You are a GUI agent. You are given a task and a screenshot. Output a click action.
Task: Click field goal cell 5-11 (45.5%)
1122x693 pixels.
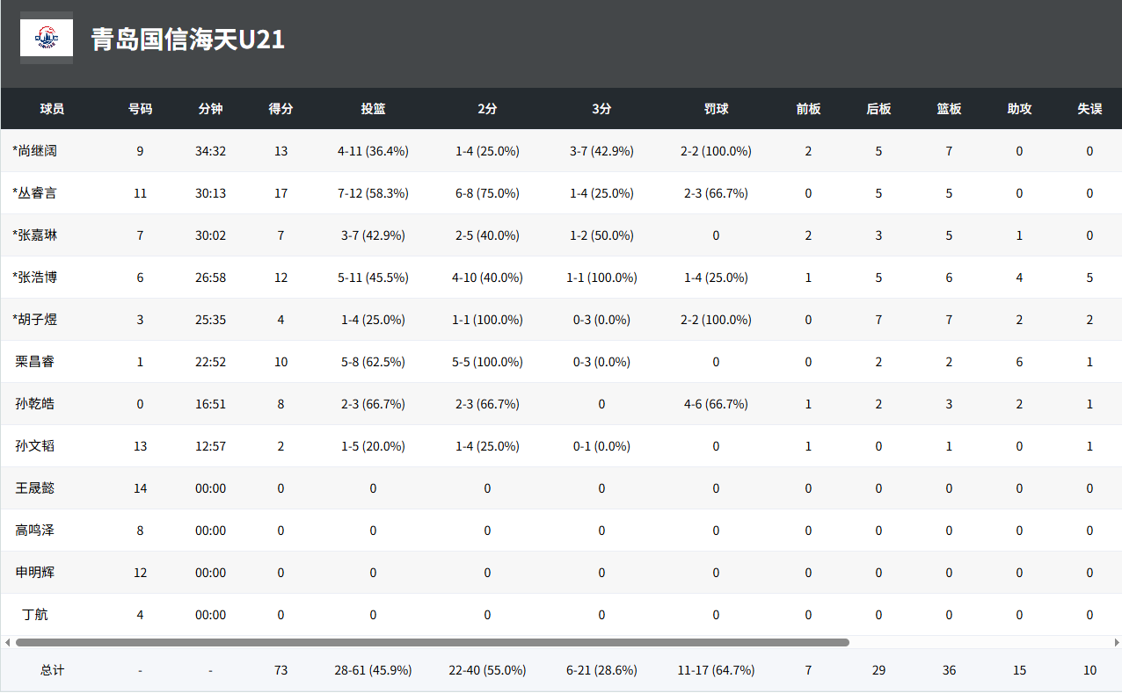point(373,278)
